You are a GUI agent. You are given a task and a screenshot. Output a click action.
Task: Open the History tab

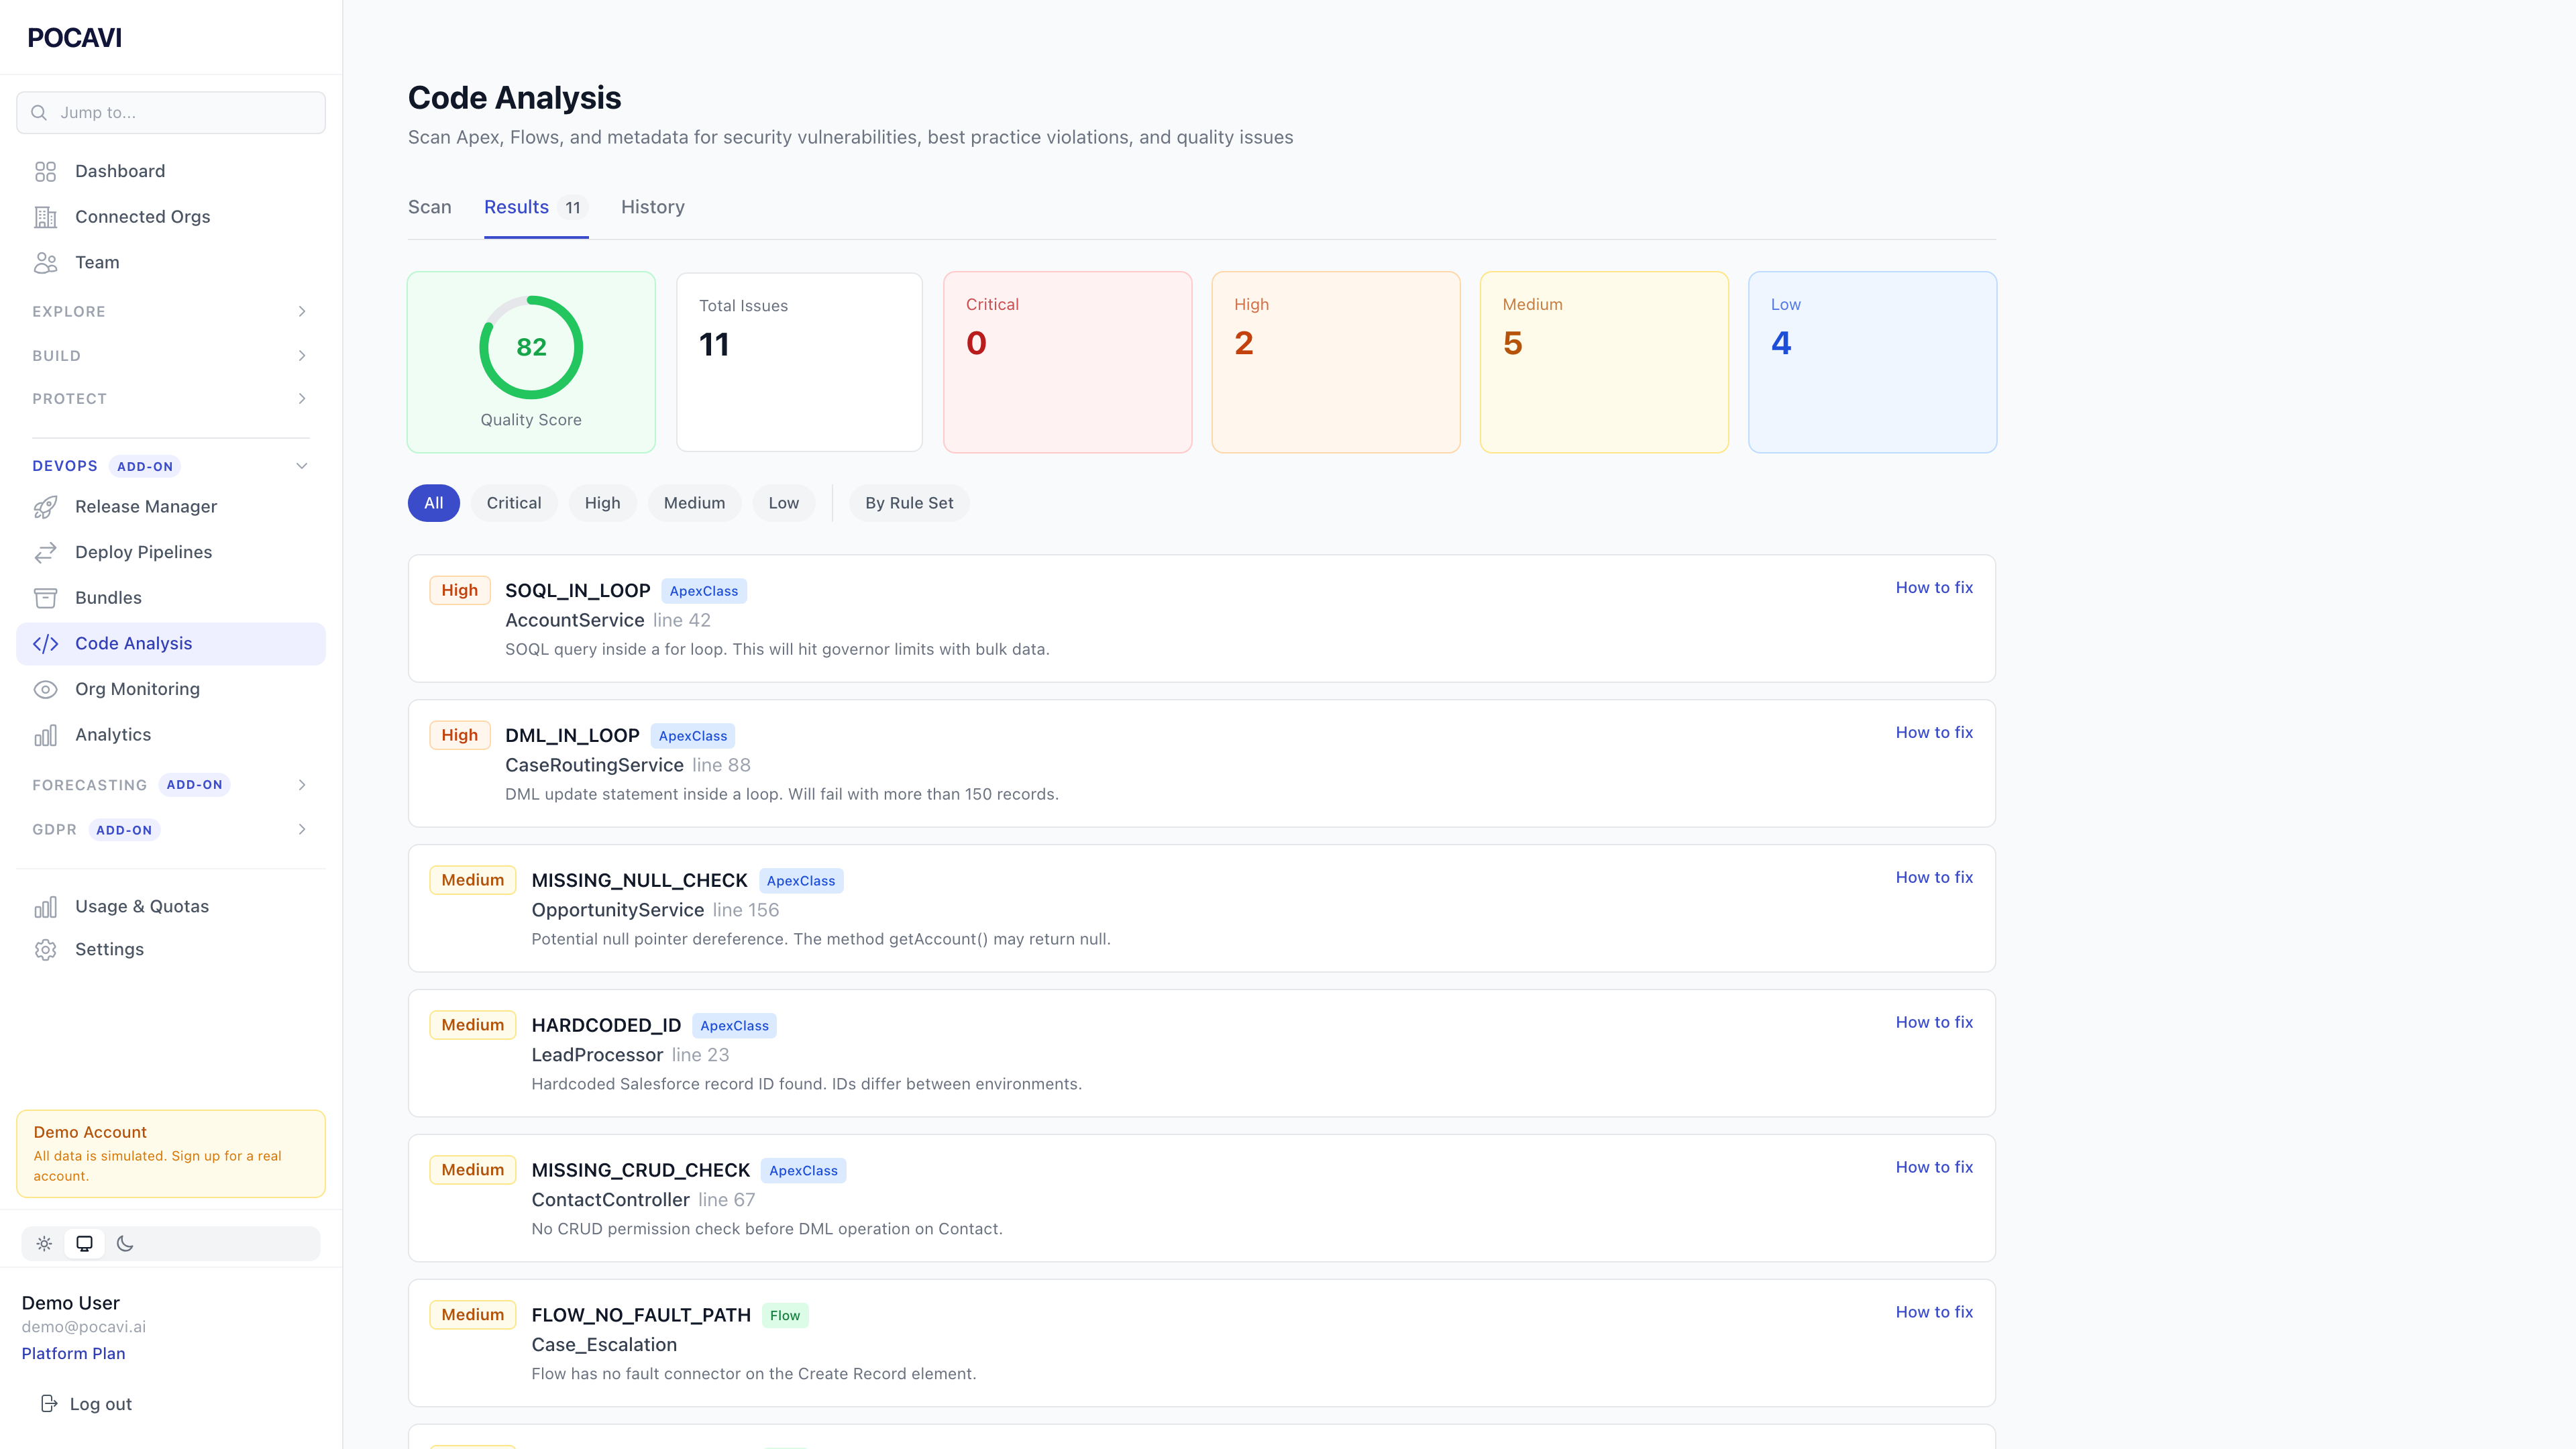click(653, 207)
